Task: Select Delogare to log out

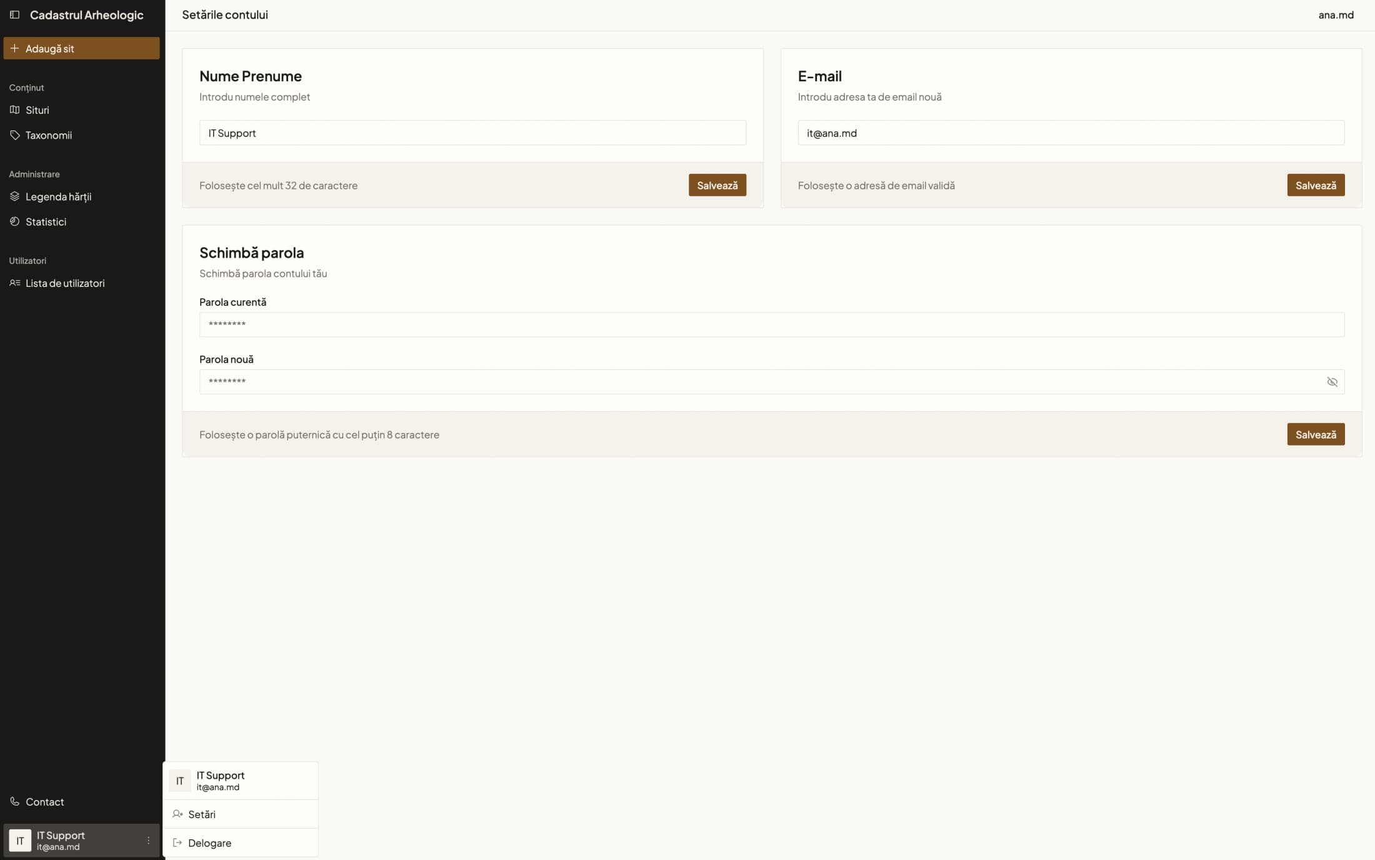Action: 241,842
